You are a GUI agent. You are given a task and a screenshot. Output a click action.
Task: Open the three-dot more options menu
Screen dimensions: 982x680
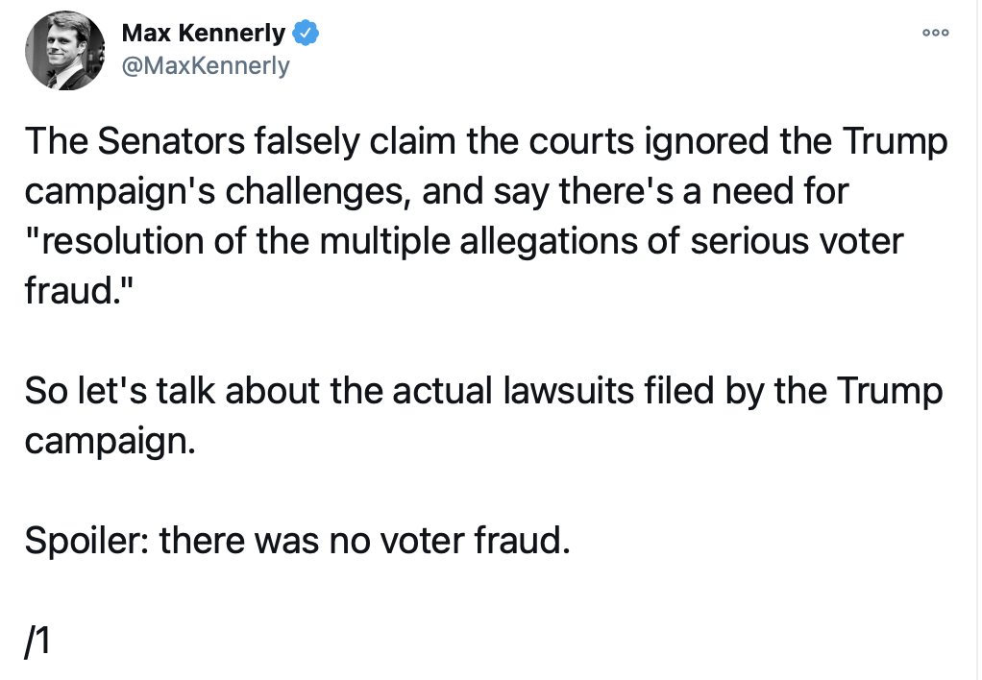point(935,33)
